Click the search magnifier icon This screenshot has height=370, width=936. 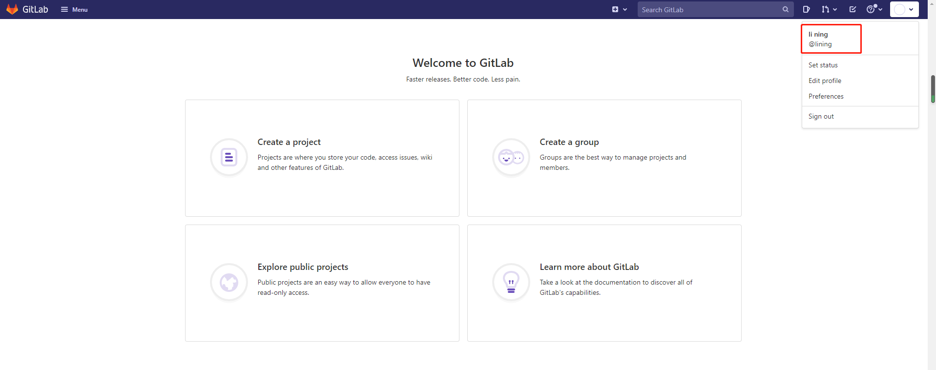(786, 9)
